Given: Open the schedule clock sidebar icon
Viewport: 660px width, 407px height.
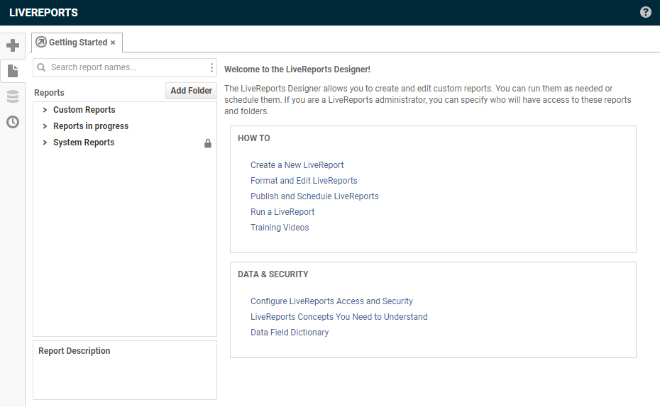Looking at the screenshot, I should [x=13, y=123].
